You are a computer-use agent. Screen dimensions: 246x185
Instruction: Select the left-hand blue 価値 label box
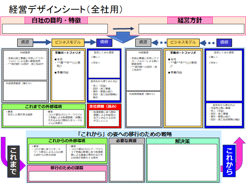(104, 42)
